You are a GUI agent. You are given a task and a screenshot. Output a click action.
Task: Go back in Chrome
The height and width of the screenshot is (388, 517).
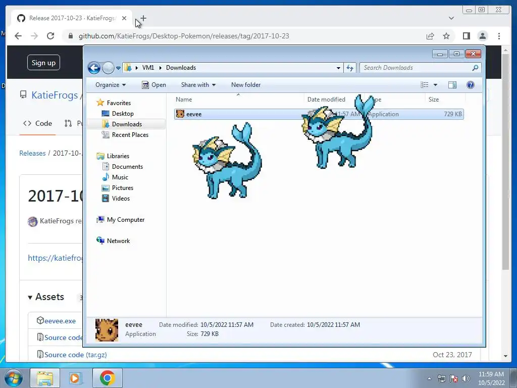18,36
